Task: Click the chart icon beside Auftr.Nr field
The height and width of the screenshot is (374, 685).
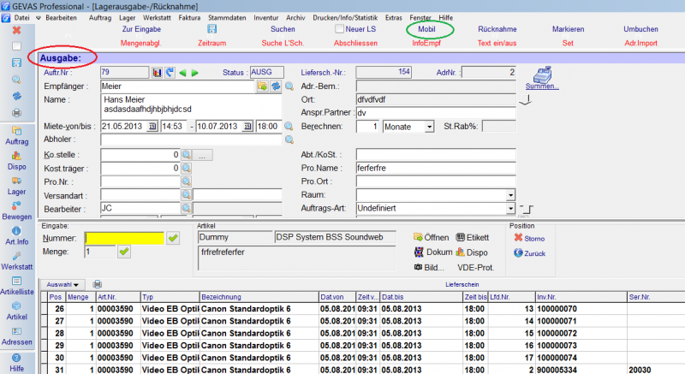Action: 157,73
